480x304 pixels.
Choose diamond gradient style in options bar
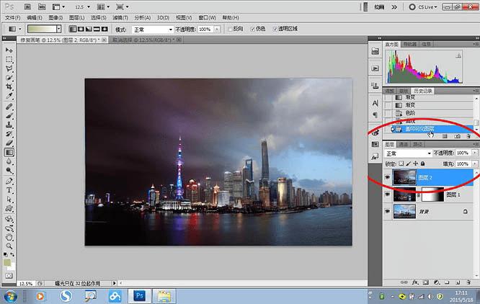(105, 29)
